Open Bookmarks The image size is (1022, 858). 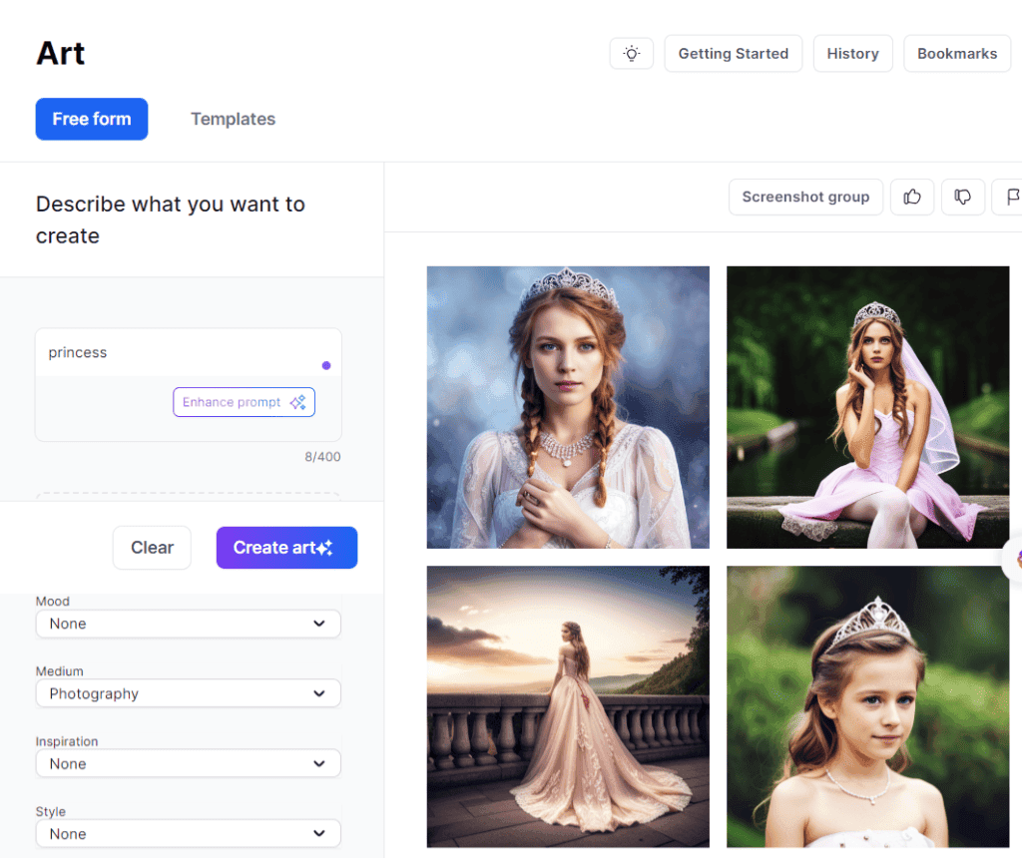[x=957, y=54]
